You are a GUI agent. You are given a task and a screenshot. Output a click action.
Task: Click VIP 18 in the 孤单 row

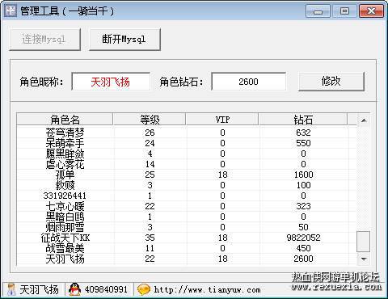(222, 175)
